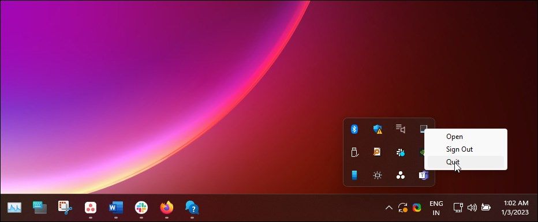
Task: Click Microsoft Teams tray icon
Action: (x=423, y=175)
